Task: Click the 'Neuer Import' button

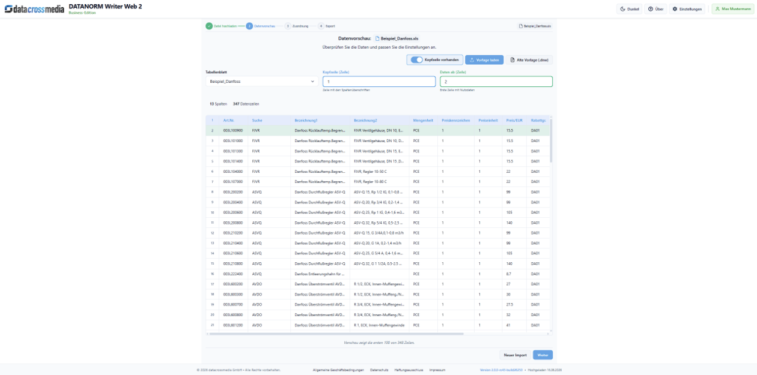Action: pos(515,355)
